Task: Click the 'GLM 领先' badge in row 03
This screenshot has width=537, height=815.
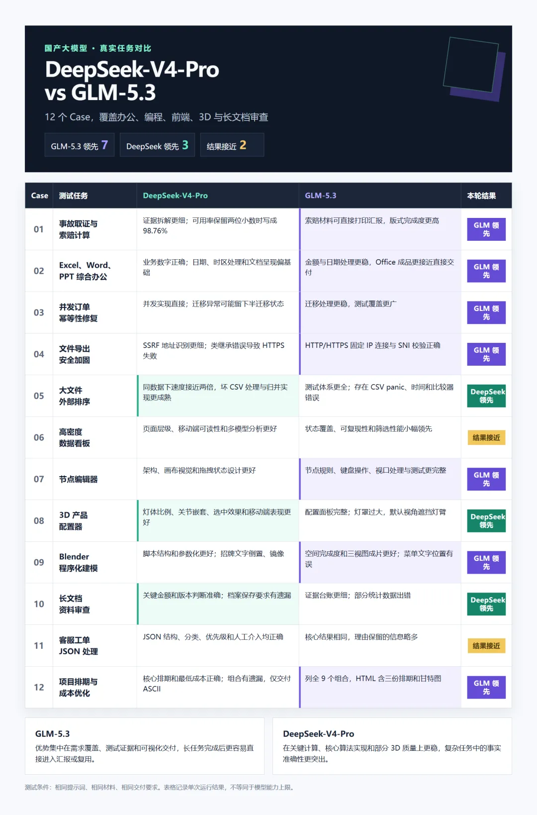Action: pyautogui.click(x=486, y=312)
